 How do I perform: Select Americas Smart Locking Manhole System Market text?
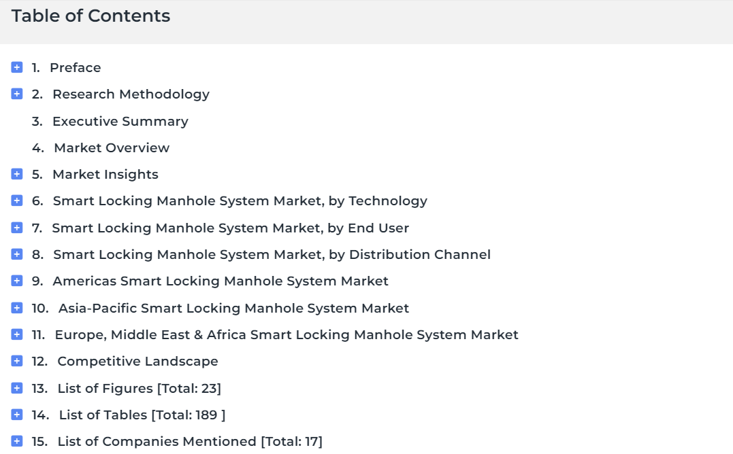coord(221,281)
